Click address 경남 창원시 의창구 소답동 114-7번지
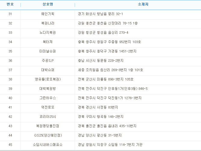This screenshot has width=201, height=151. (x=110, y=145)
